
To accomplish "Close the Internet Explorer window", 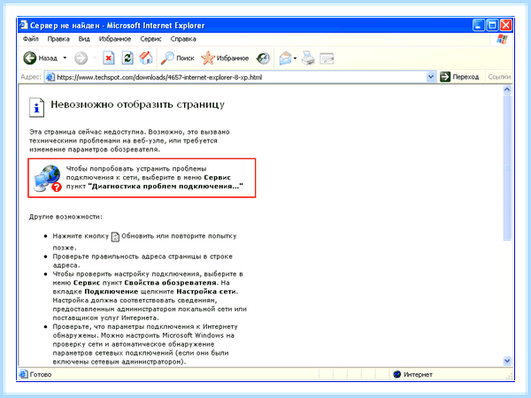I will click(506, 26).
